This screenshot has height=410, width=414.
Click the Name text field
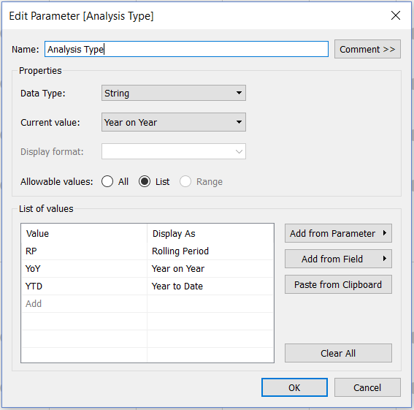186,49
